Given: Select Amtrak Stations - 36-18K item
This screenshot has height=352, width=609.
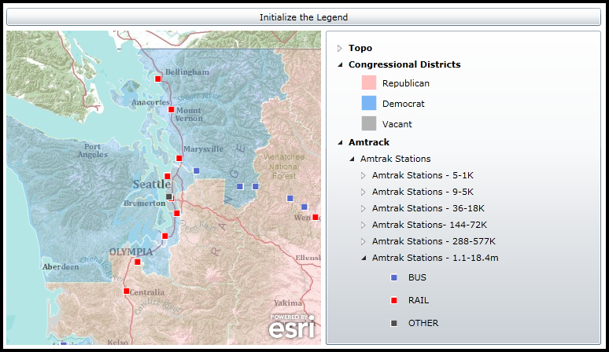Looking at the screenshot, I should tap(428, 208).
